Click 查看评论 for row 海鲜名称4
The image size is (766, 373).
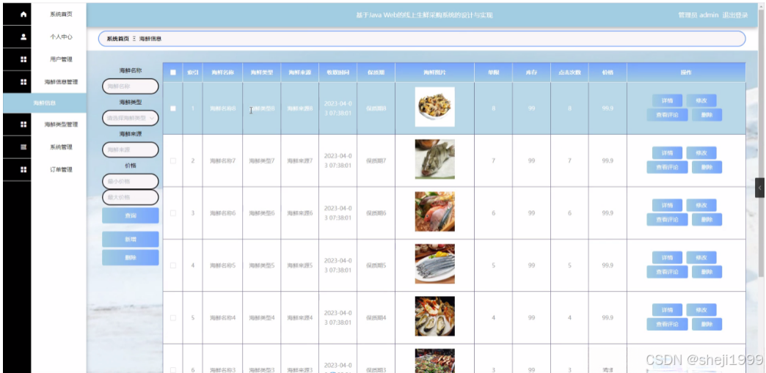tap(668, 324)
